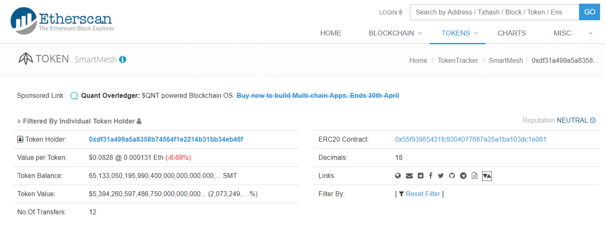The height and width of the screenshot is (230, 605).
Task: Open the whitepaper document link icon
Action: coord(474,176)
